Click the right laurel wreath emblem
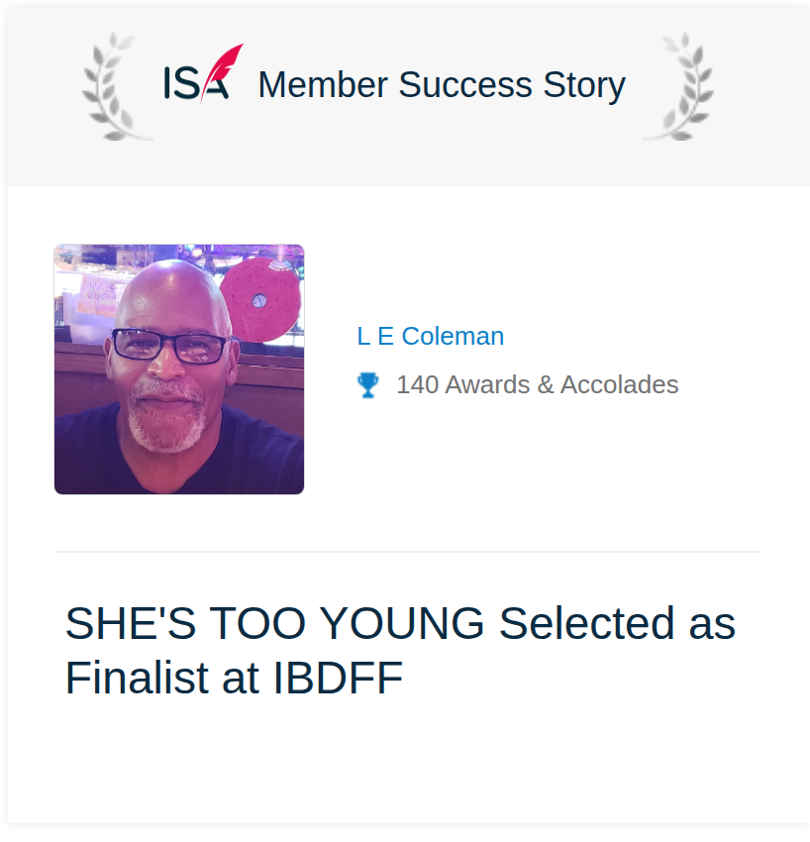 tap(679, 86)
